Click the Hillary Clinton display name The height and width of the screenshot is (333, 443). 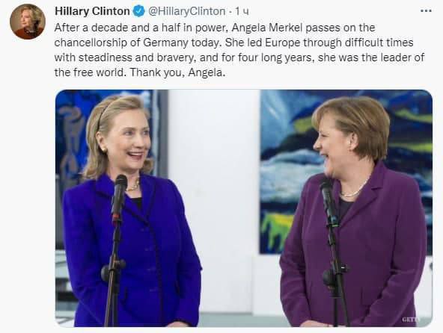click(x=92, y=11)
